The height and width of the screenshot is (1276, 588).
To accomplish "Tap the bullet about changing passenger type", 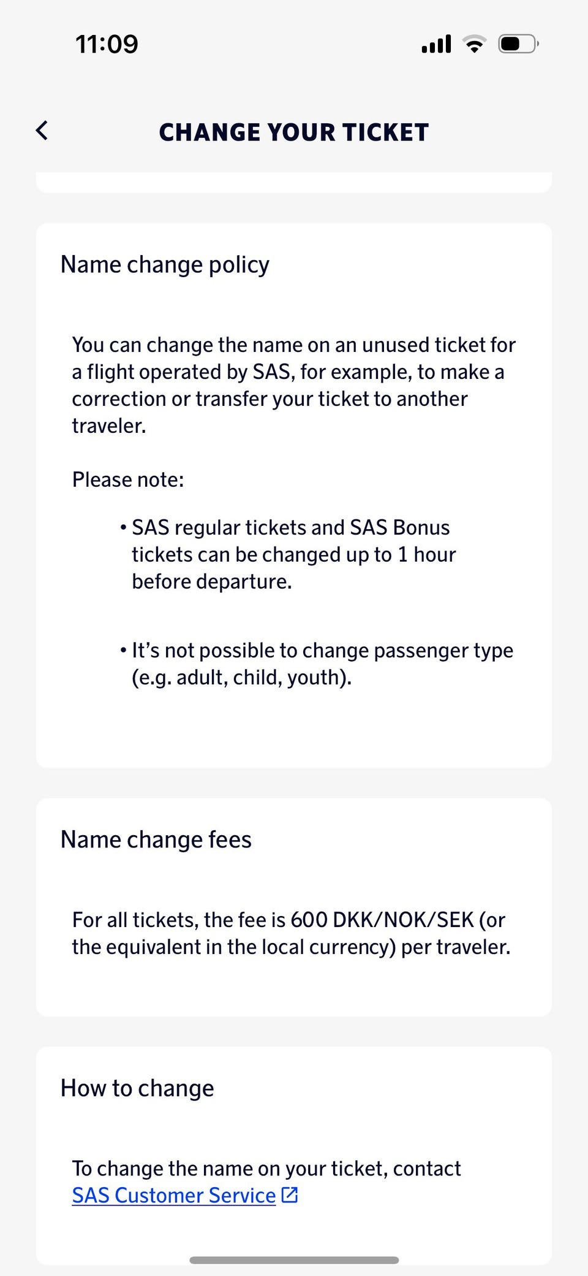I will tap(322, 663).
